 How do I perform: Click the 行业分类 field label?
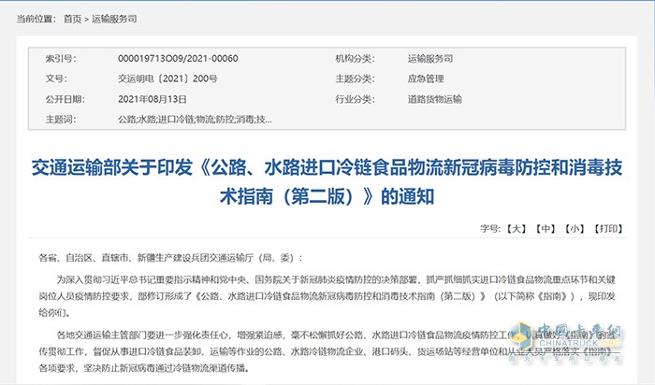(x=355, y=99)
